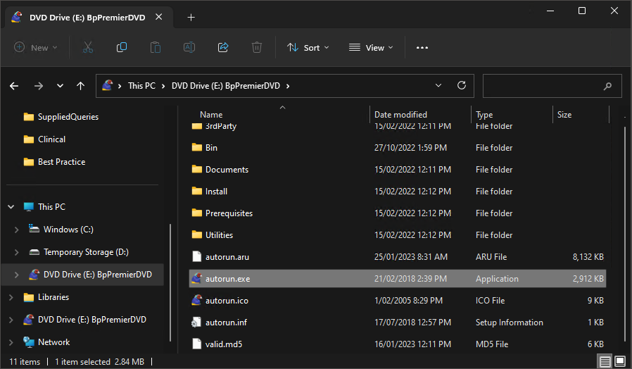Select the autorun.inf file
The image size is (632, 369).
[x=226, y=323]
